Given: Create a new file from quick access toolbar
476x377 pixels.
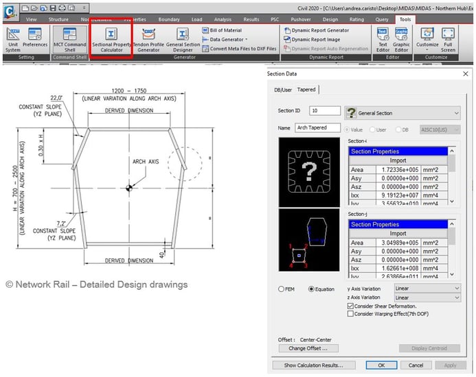Looking at the screenshot, I should pos(25,8).
